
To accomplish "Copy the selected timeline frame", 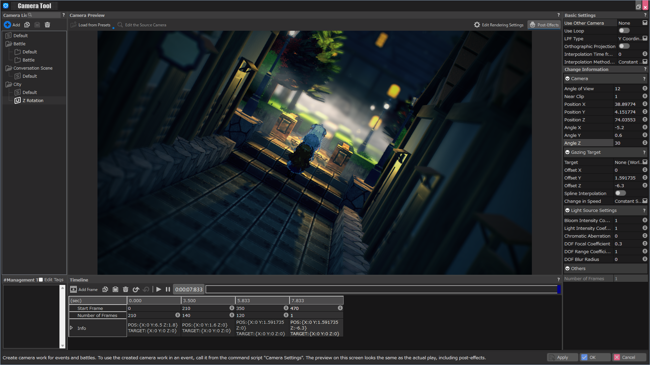I will (x=105, y=289).
